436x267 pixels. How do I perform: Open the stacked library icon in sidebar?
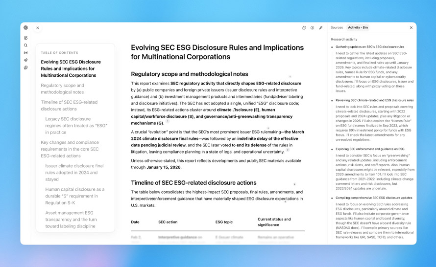25,67
